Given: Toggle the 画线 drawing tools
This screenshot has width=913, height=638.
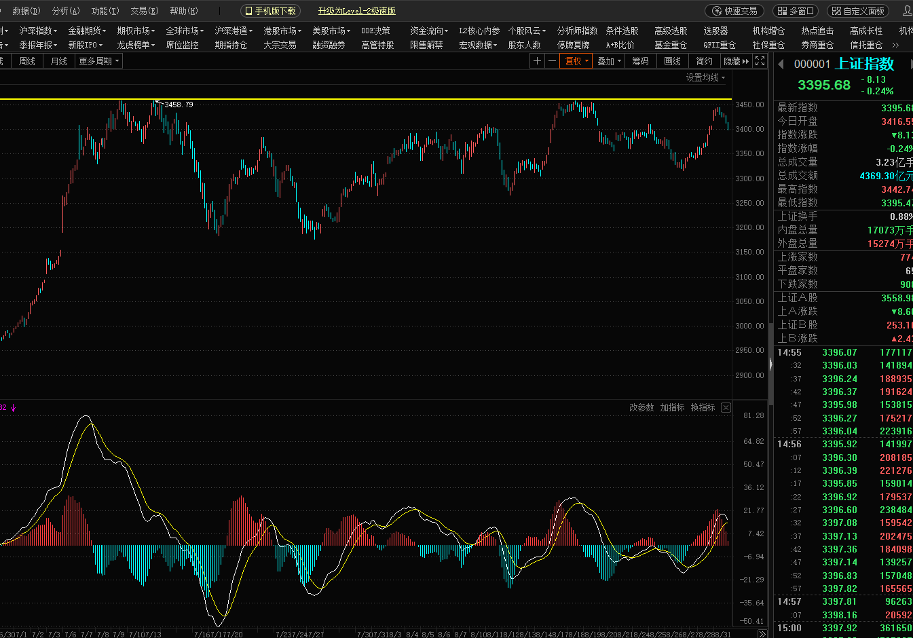Looking at the screenshot, I should pyautogui.click(x=672, y=61).
